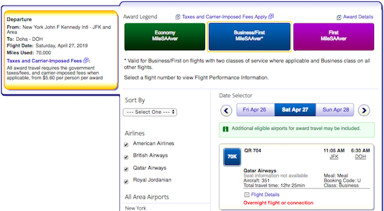Open flight number QR 704 link
Viewport: 384px width, 211px height.
coord(252,151)
